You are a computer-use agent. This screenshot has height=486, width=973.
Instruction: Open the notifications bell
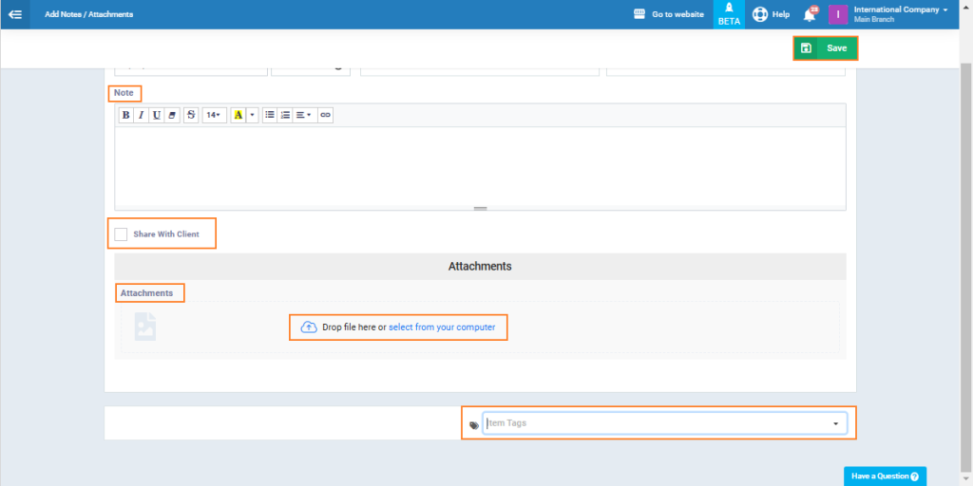coord(810,15)
